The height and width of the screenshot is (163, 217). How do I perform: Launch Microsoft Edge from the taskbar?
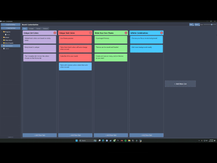pyautogui.click(x=103, y=140)
